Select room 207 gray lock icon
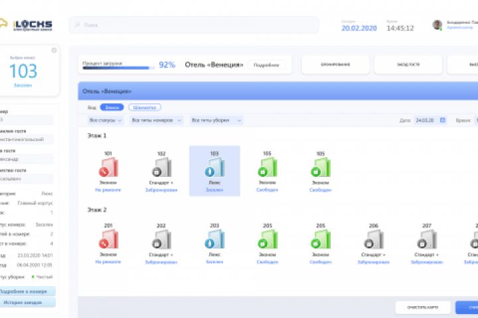 [427, 239]
